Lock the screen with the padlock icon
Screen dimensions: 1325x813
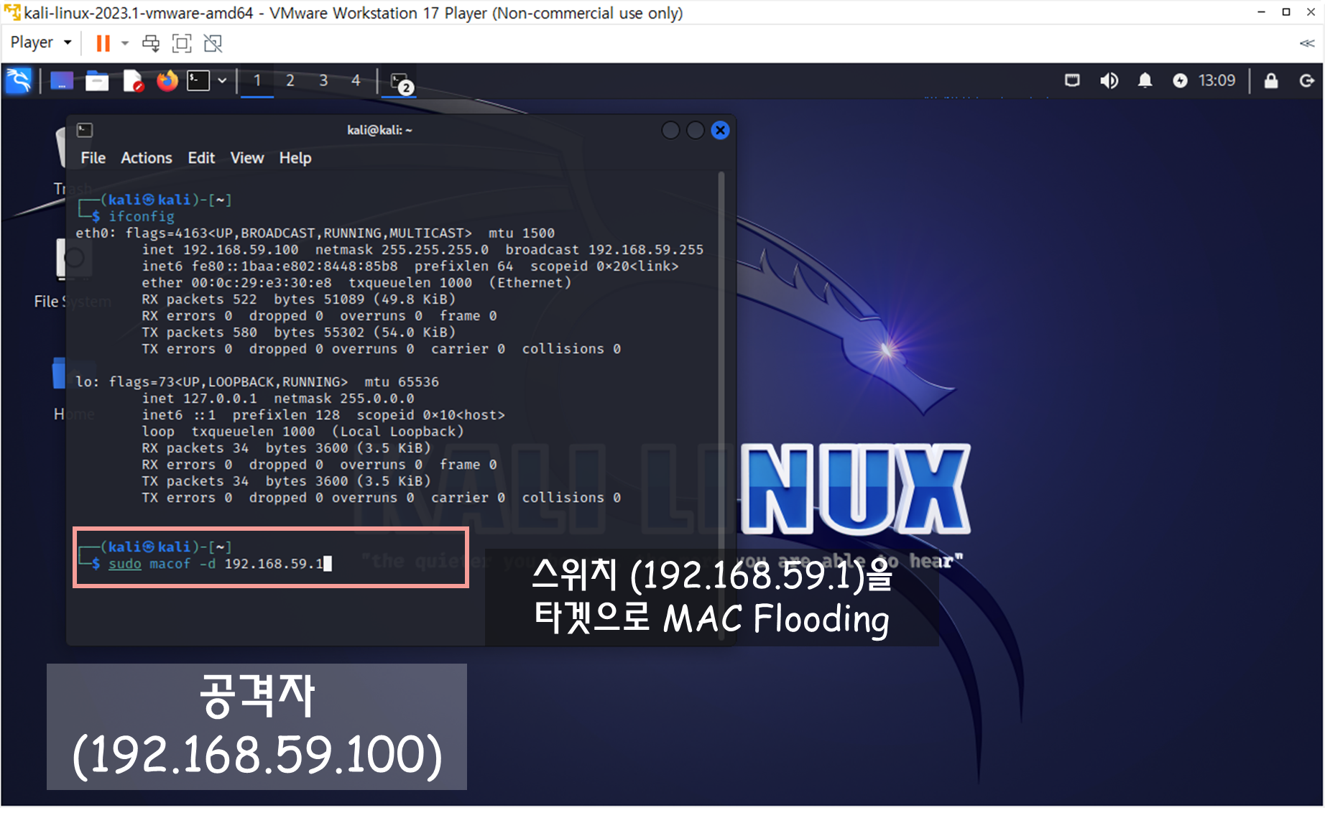click(1271, 80)
